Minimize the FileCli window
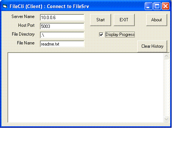Viewport: 189px width, 141px height. click(x=148, y=6)
